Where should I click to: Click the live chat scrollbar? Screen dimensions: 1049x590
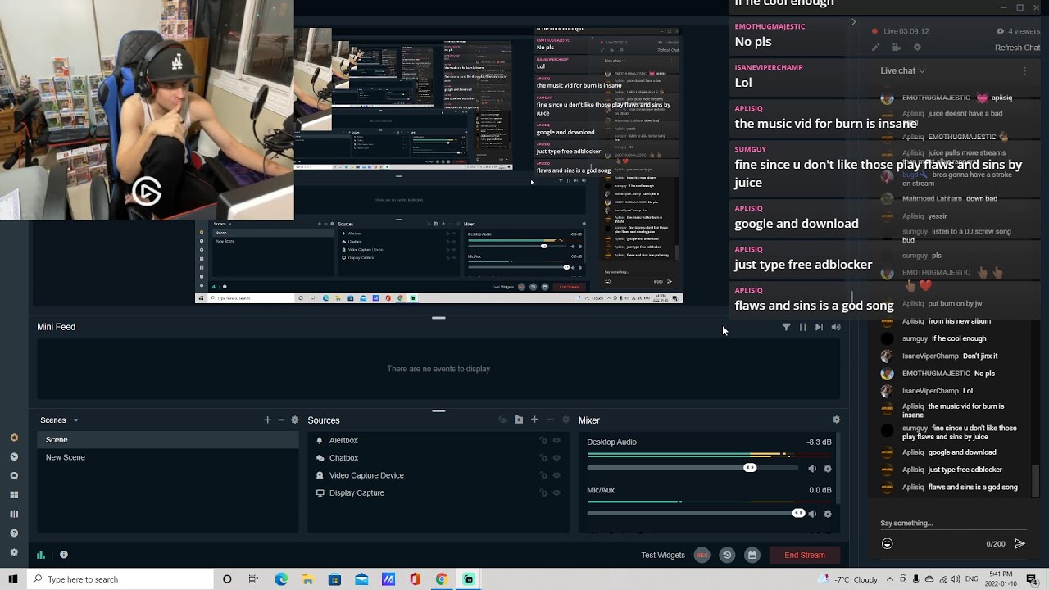(1035, 481)
